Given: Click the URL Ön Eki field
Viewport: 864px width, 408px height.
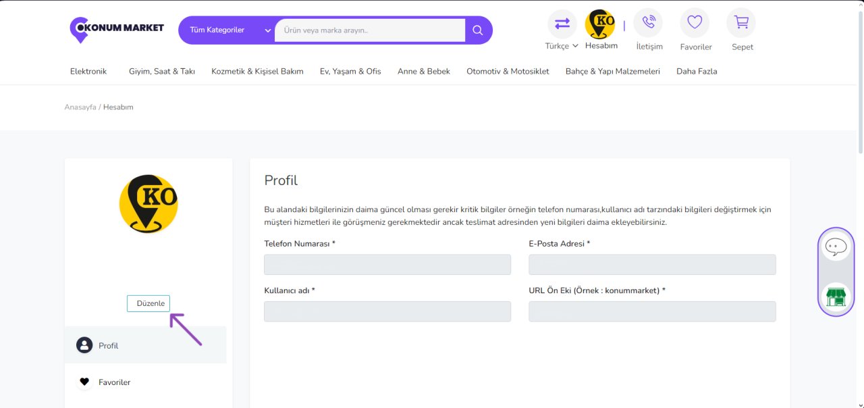Looking at the screenshot, I should (x=652, y=311).
